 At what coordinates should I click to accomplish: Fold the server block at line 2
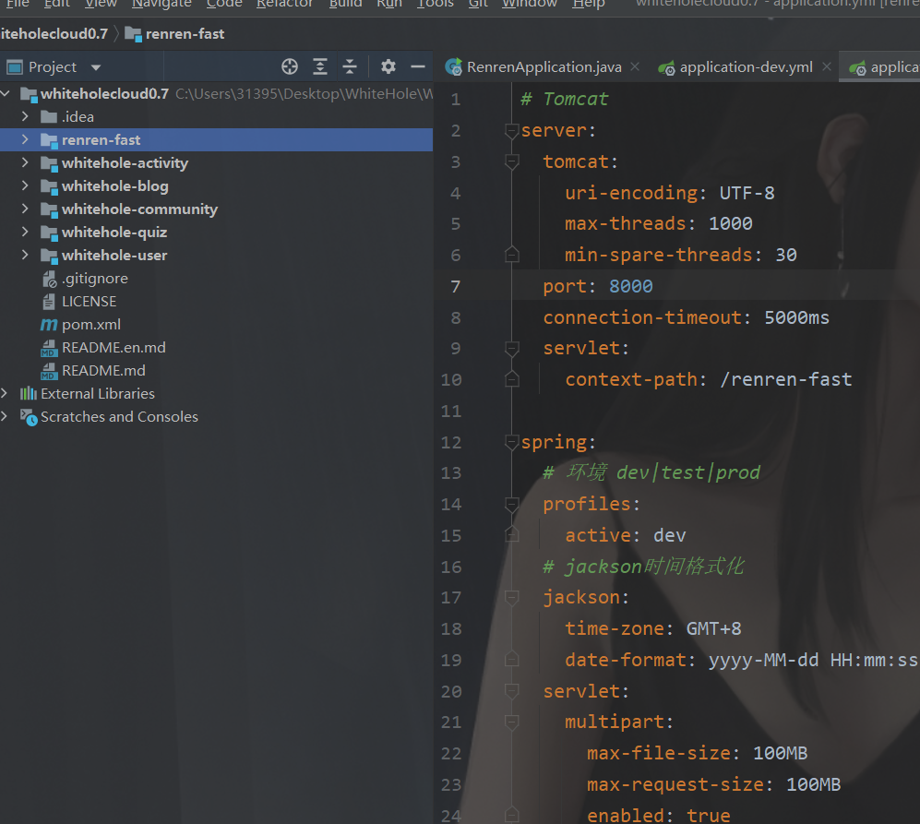511,130
